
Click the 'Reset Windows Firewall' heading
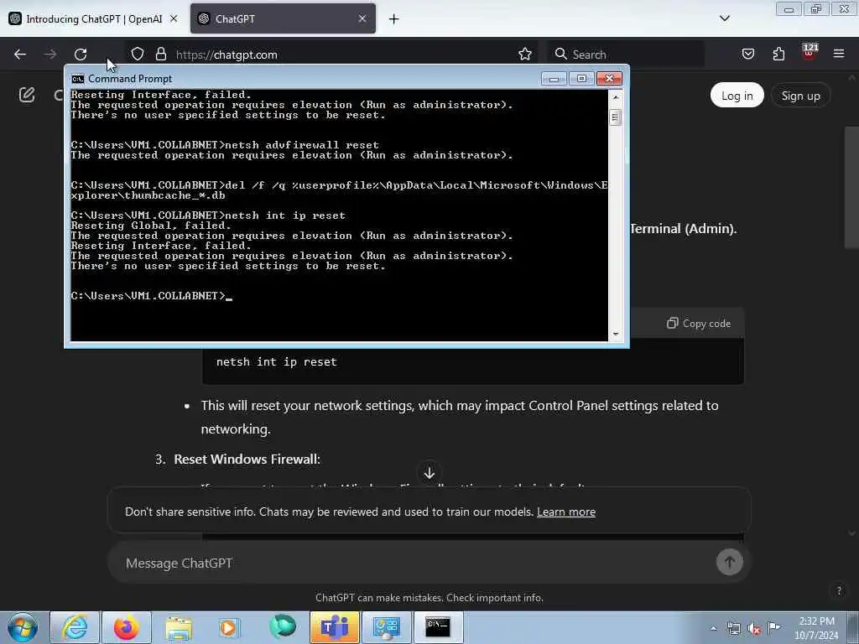247,459
